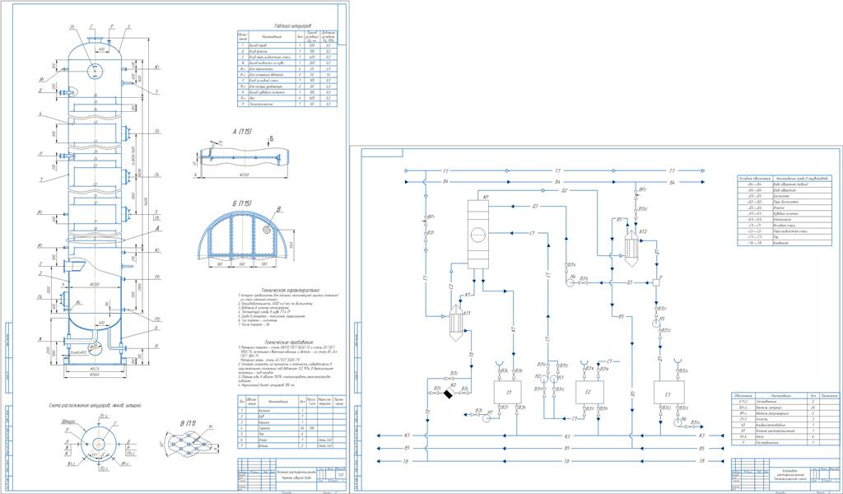Viewport: 843px width, 494px height.
Task: Click the H1 pump circle
Action: (x=488, y=419)
